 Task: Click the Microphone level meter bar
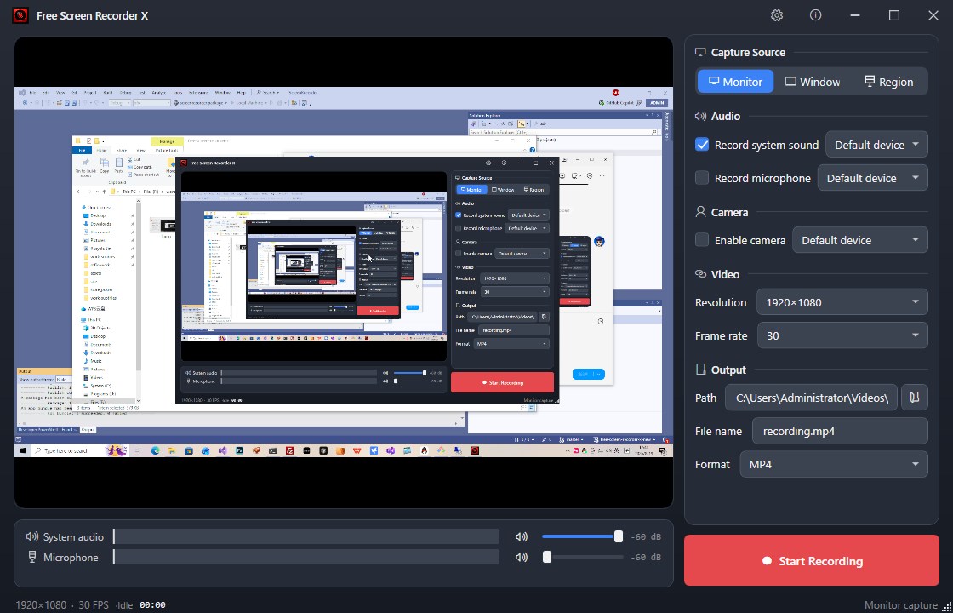coord(306,557)
